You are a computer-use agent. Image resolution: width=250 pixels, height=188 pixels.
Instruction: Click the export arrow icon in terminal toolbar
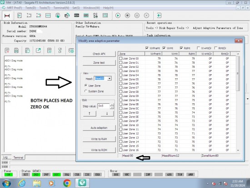pos(38,51)
